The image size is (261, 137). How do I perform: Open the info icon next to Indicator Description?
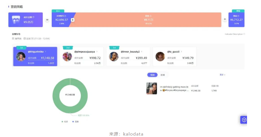pos(244,34)
